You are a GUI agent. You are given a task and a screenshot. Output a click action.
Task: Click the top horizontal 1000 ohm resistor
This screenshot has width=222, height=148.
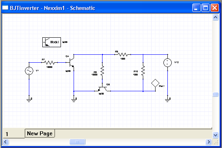pos(123,54)
